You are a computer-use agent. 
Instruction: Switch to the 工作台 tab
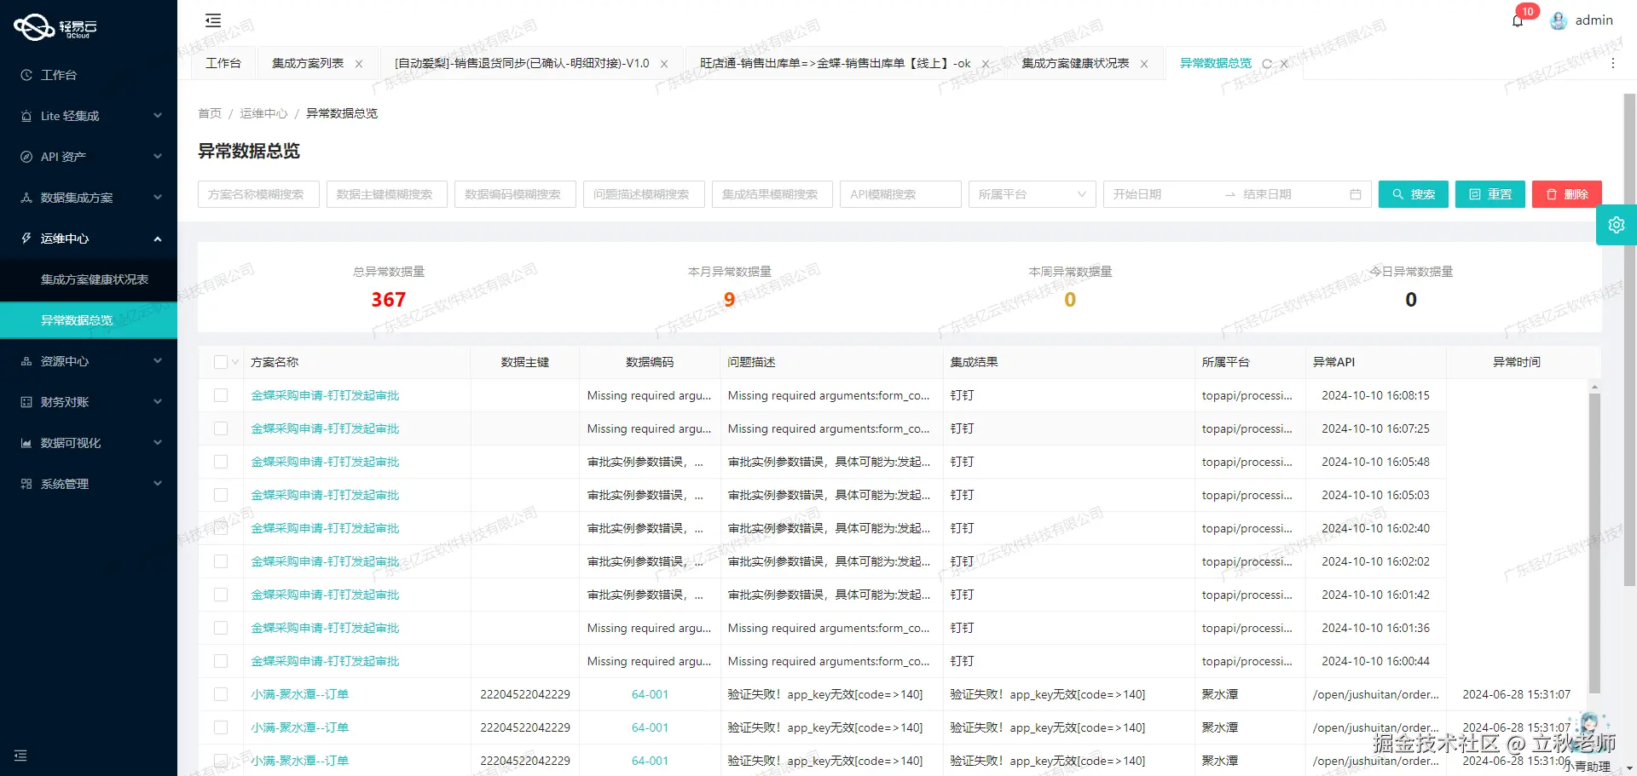click(x=223, y=63)
